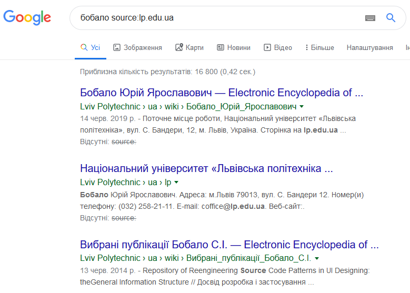410x293 pixels.
Task: Expand dropdown arrow beside Вибрані_публікації_Бобало_С.І. URL
Action: [317, 258]
